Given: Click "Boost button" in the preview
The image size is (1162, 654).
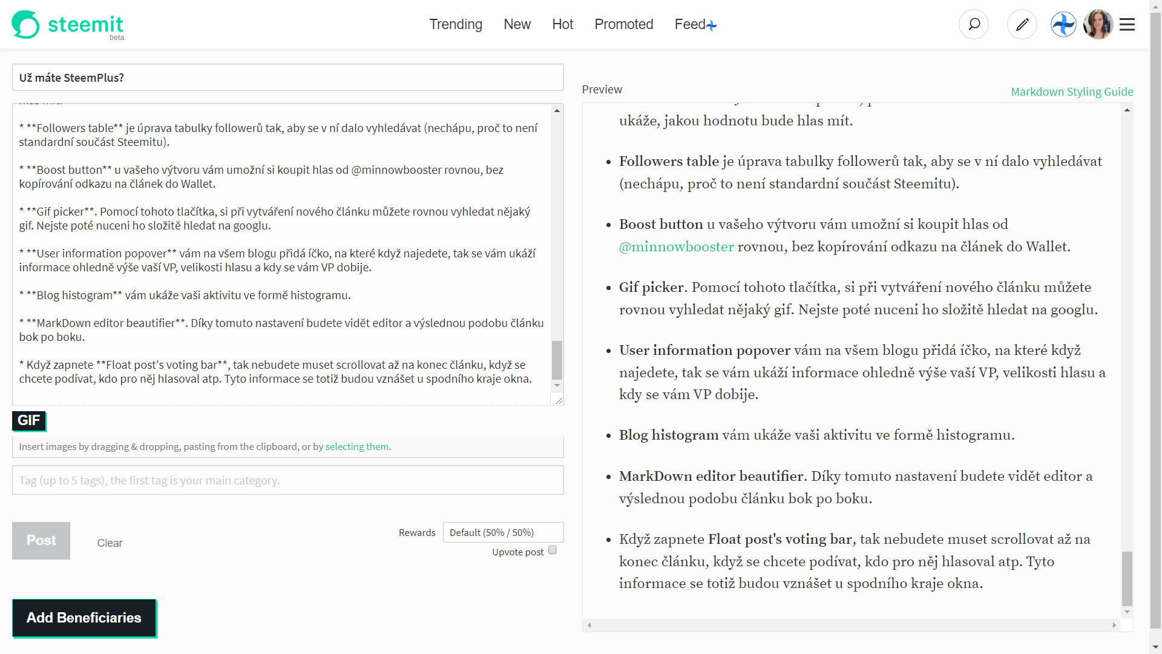Looking at the screenshot, I should (x=661, y=224).
